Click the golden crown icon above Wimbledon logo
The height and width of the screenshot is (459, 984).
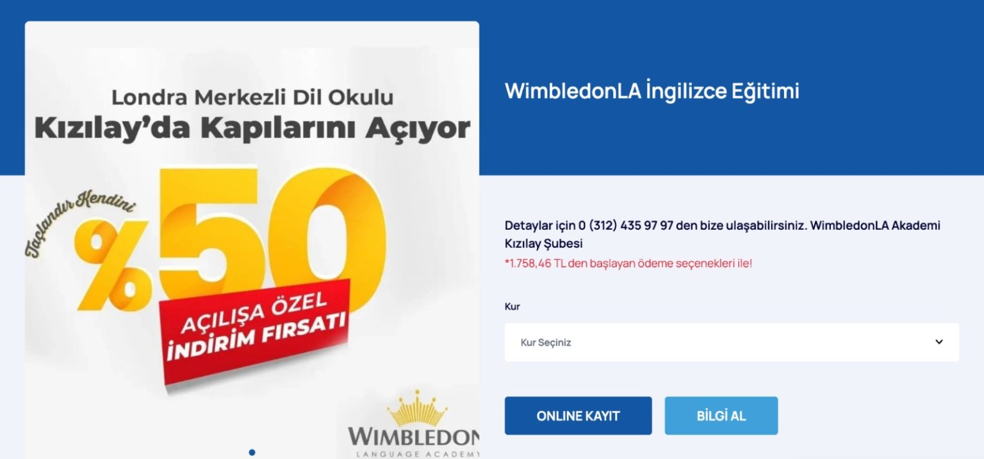coord(418,408)
